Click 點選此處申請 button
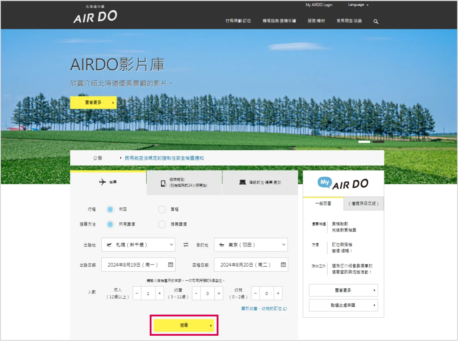This screenshot has height=341, width=458. click(x=343, y=305)
